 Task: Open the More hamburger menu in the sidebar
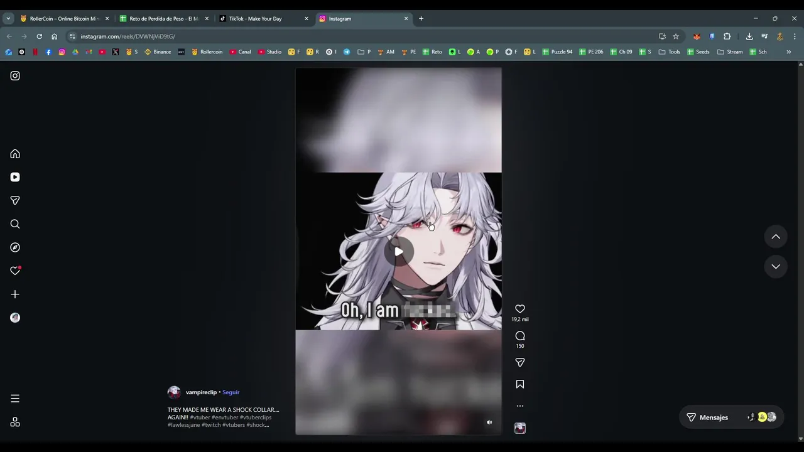pos(15,399)
